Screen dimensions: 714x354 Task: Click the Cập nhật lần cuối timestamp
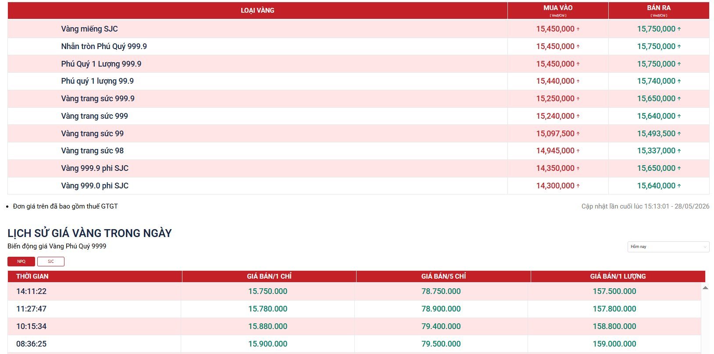coord(645,206)
